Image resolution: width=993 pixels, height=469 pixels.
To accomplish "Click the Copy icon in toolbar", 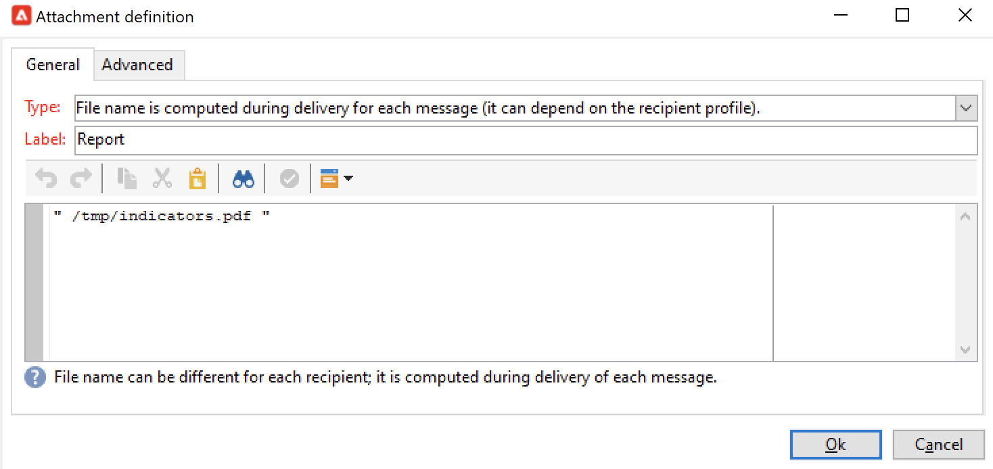I will pyautogui.click(x=126, y=178).
